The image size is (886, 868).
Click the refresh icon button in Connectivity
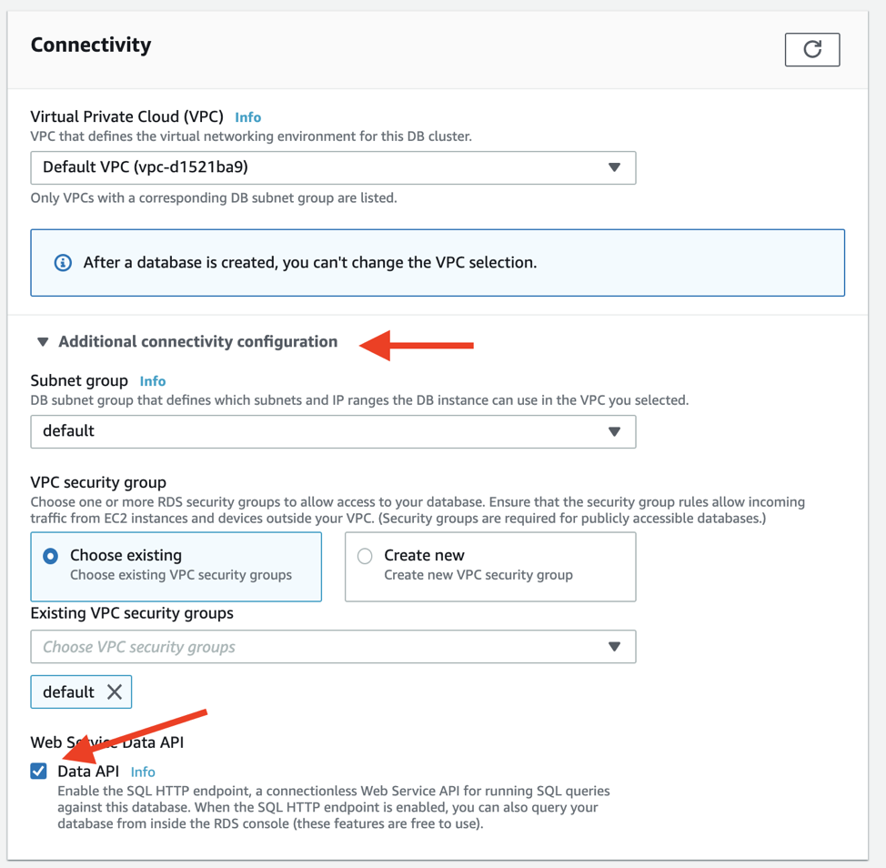(x=811, y=49)
